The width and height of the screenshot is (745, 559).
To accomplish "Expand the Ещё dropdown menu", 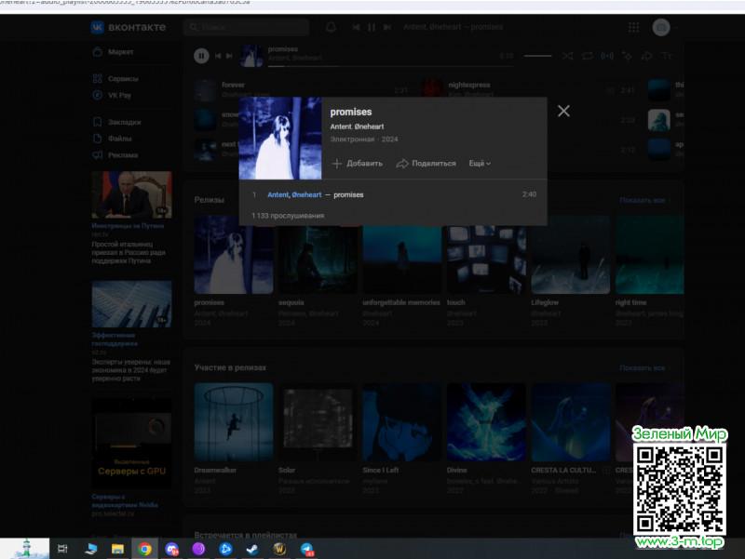I will click(x=479, y=164).
